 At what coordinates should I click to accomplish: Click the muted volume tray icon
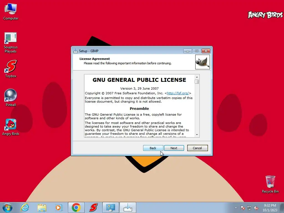tap(256, 208)
